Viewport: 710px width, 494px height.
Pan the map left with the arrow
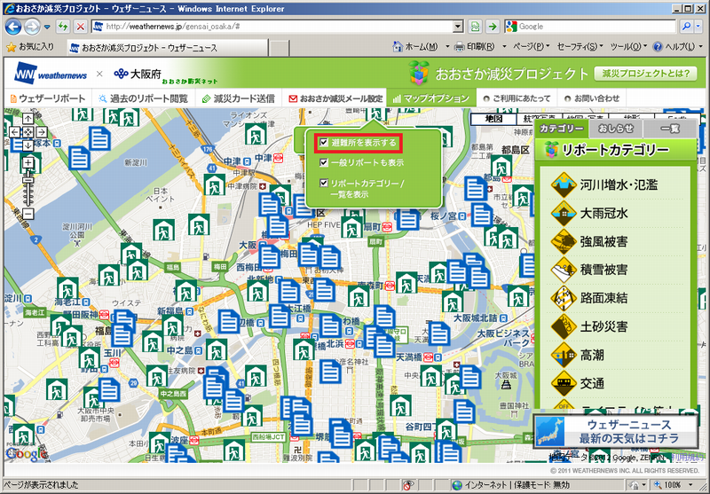(14, 132)
